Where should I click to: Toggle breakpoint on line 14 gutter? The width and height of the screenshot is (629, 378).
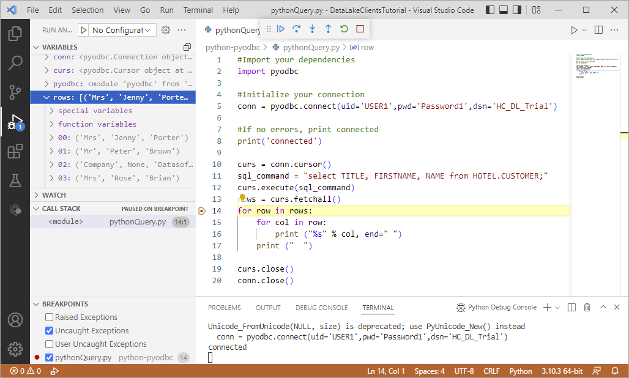pyautogui.click(x=202, y=211)
